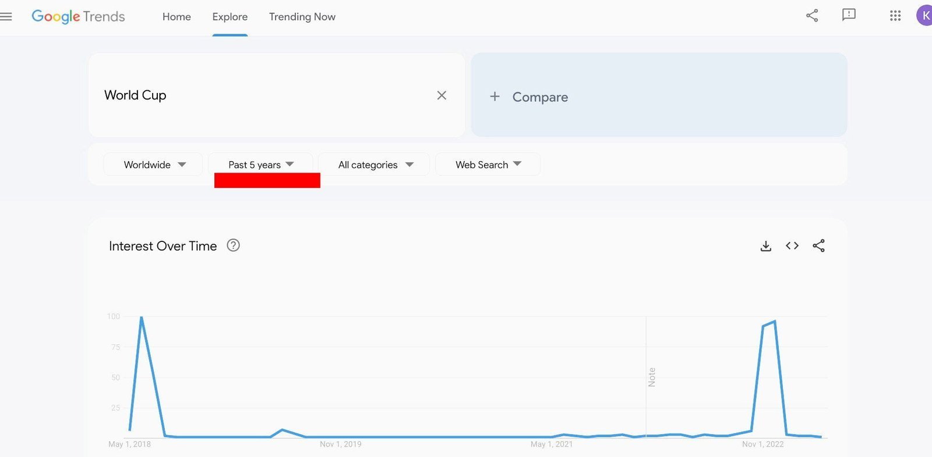Click the late 2022 peak on the chart
Viewport: 932px width, 457px height.
coord(774,322)
